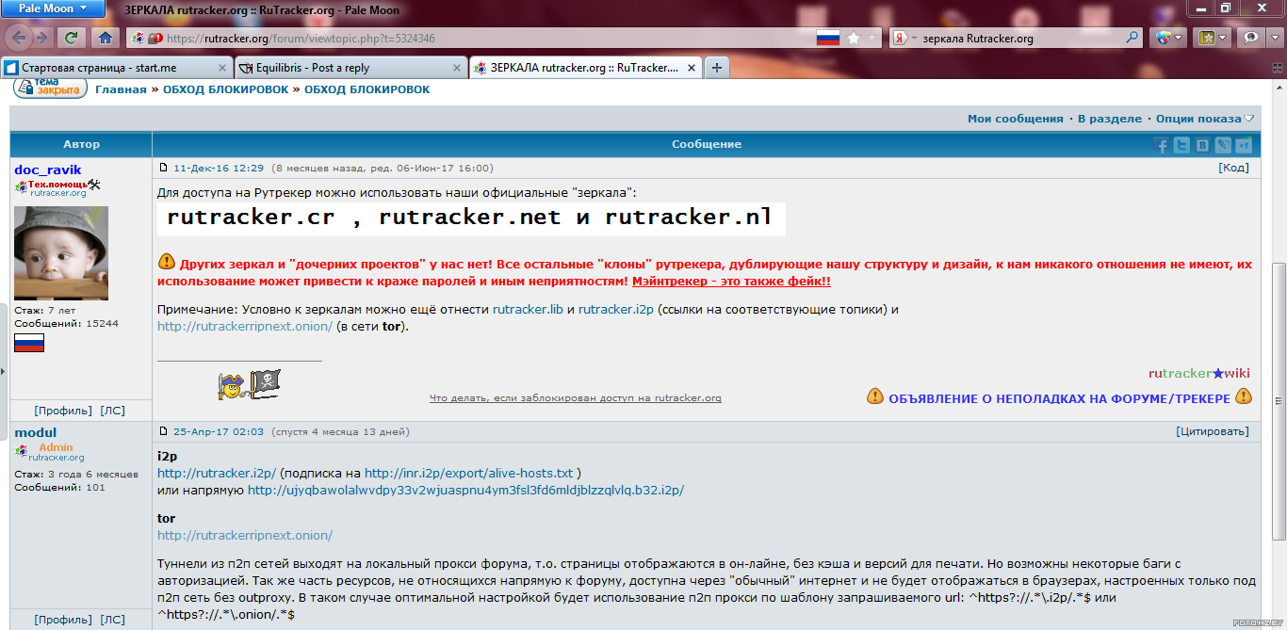Click the post icon beside 25-Апр-17 02:03
The height and width of the screenshot is (630, 1287).
tap(163, 431)
